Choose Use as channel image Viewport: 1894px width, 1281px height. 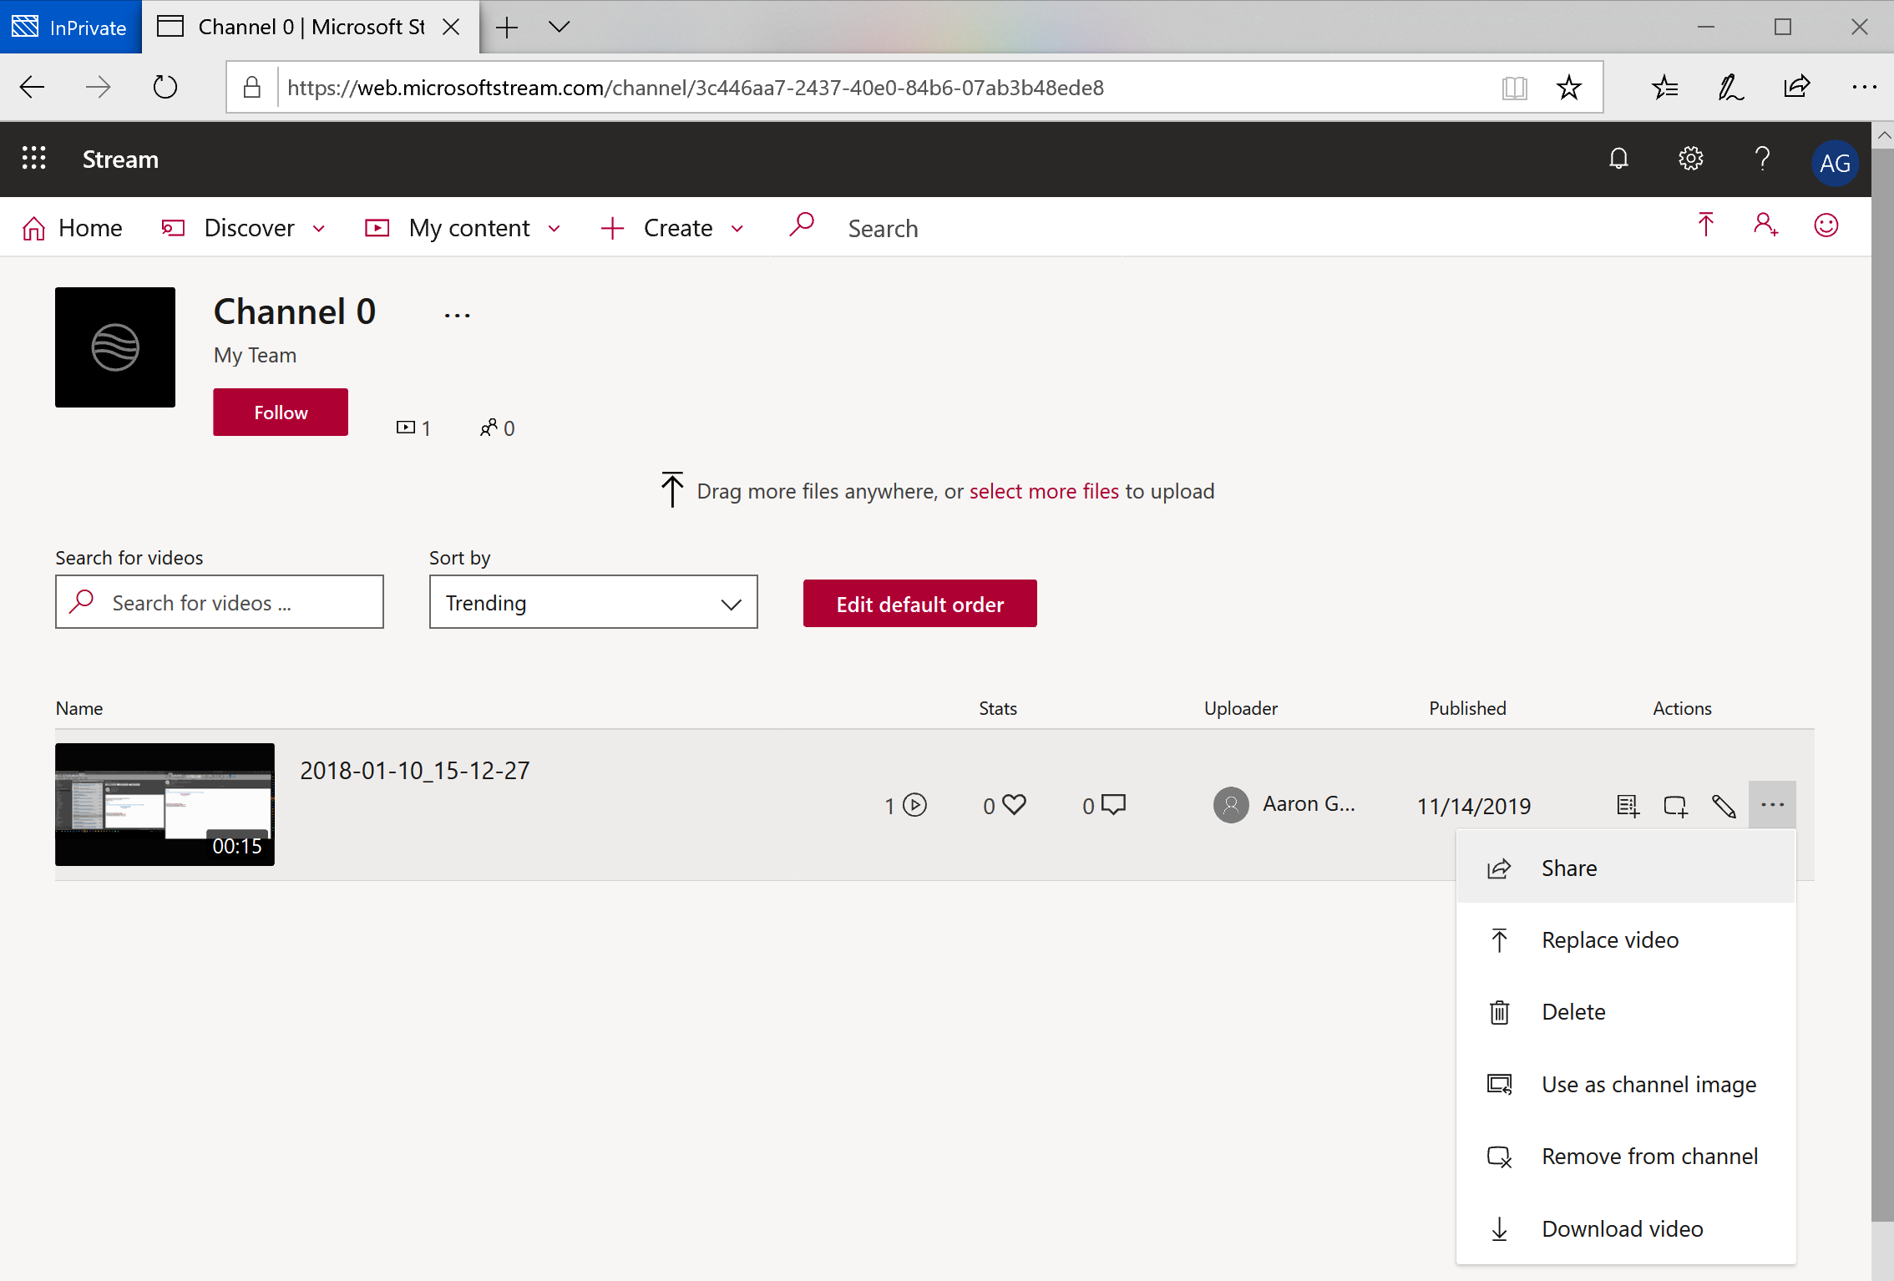[x=1625, y=1085]
